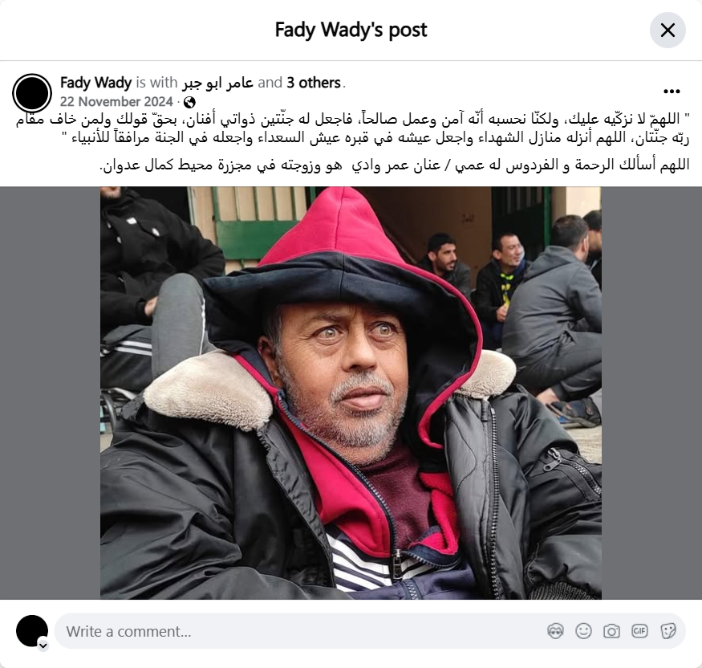Viewport: 702px width, 668px height.
Task: Open Fady Wady's profile picture
Action: (32, 93)
